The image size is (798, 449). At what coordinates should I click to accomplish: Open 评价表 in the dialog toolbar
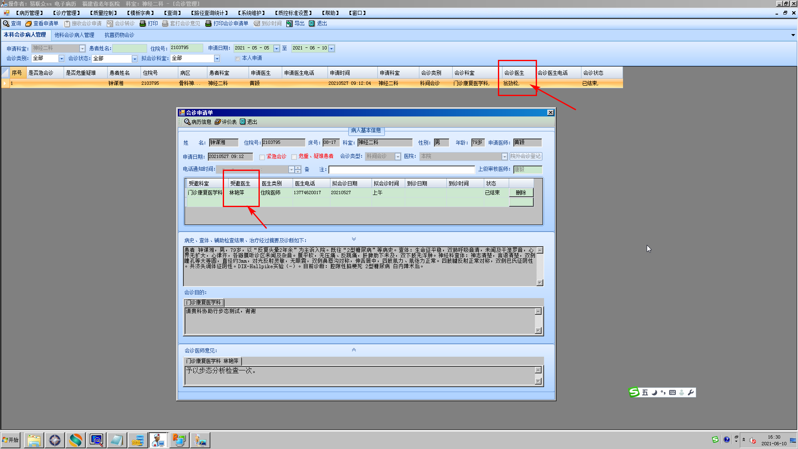pos(226,122)
